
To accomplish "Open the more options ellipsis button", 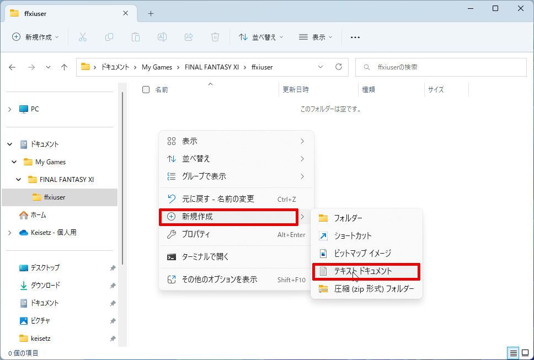I will click(355, 37).
